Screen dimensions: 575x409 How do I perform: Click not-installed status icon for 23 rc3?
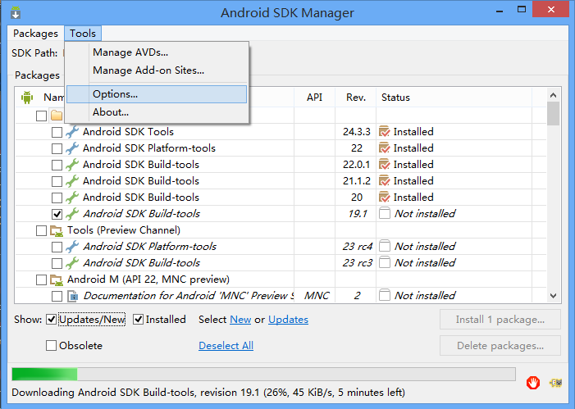[385, 262]
